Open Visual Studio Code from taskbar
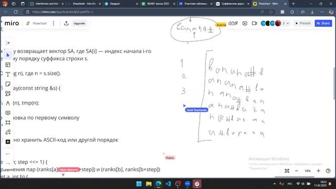Screen dimensions: 336x189 point(168,184)
